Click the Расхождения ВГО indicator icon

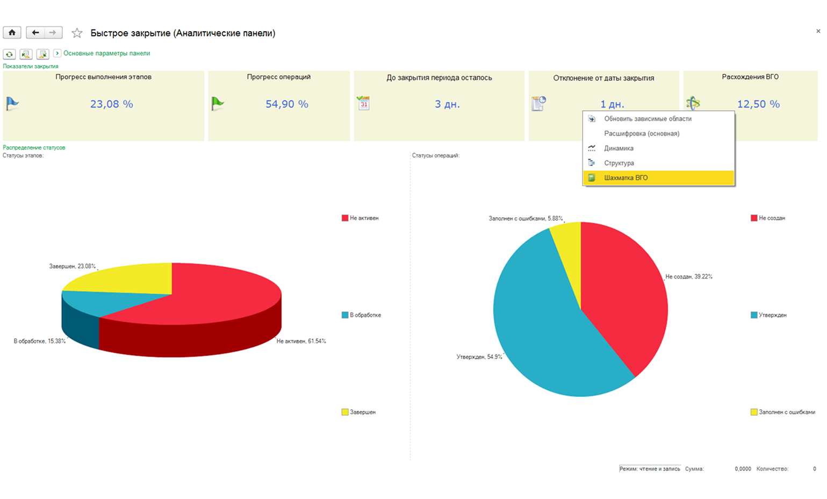[x=693, y=103]
